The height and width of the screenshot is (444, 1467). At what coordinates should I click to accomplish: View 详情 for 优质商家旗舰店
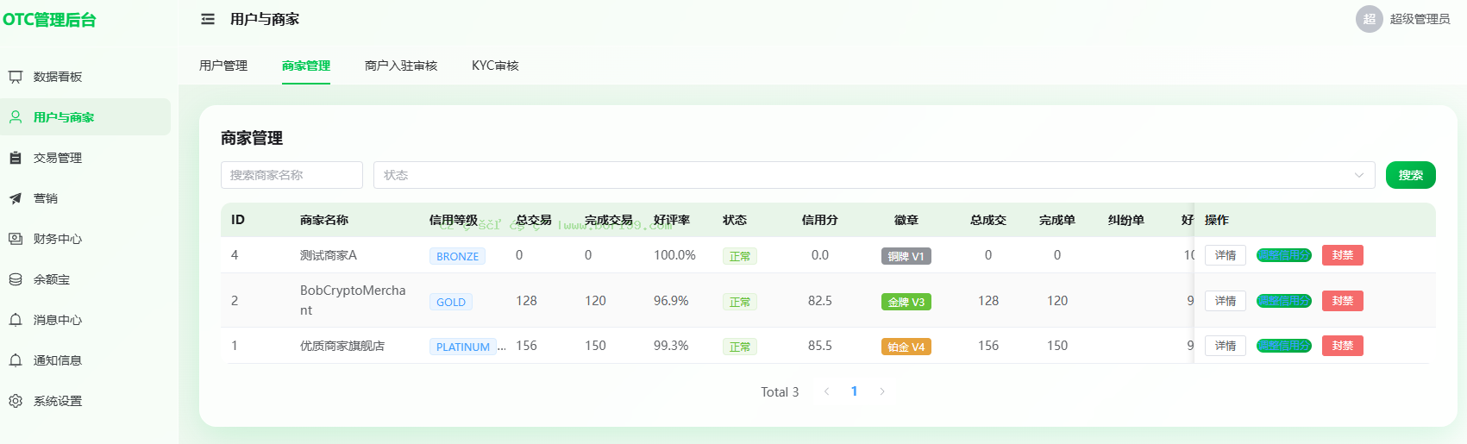tap(1226, 346)
